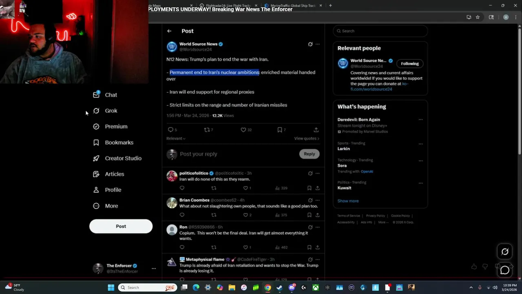522x294 pixels.
Task: Like Ron's reply
Action: click(246, 247)
